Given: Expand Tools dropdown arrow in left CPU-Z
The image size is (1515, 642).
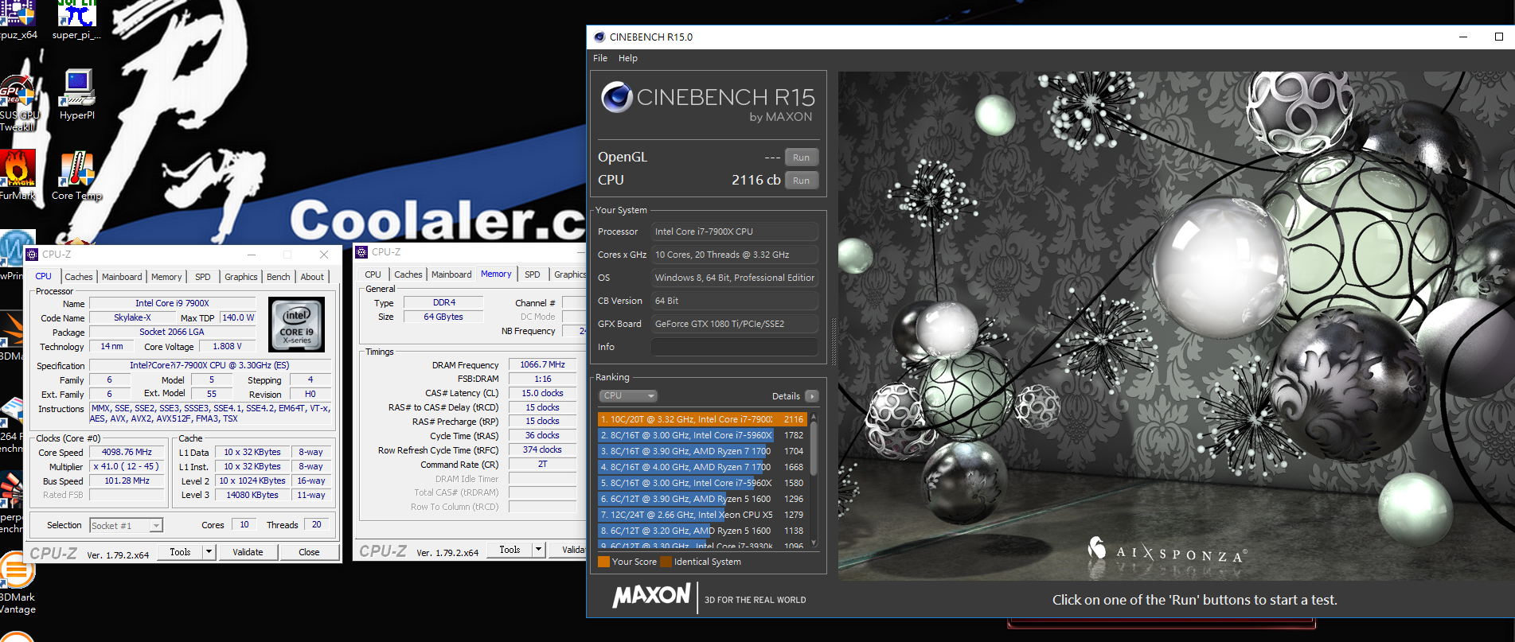Looking at the screenshot, I should (209, 552).
